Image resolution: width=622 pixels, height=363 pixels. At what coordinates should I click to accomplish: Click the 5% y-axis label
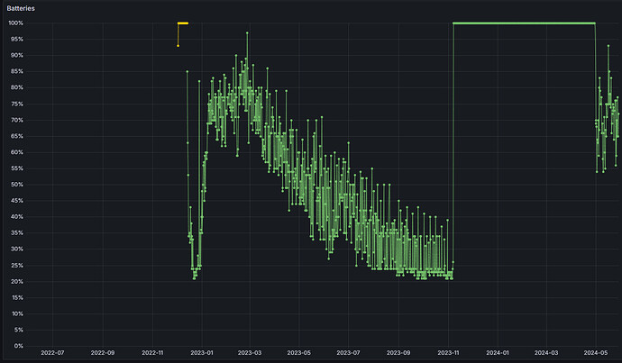(x=19, y=330)
